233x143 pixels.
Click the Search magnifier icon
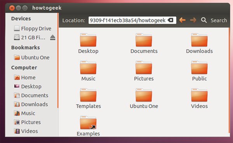[x=204, y=20]
